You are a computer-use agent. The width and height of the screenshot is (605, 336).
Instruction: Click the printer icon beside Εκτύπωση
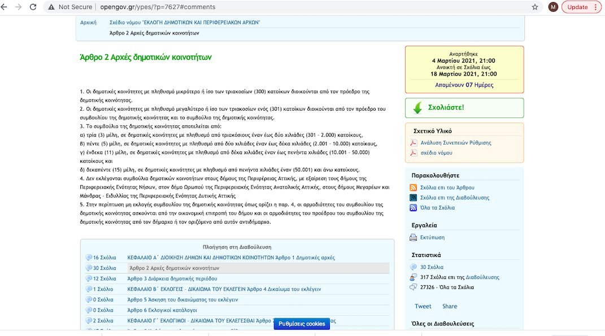[414, 238]
